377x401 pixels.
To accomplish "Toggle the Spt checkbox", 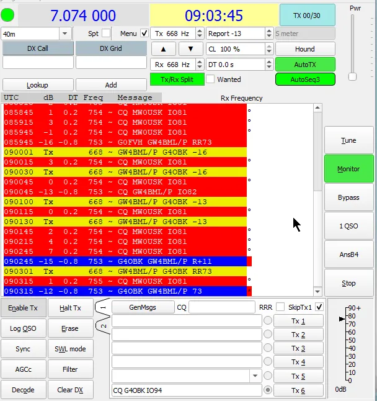I will point(106,34).
